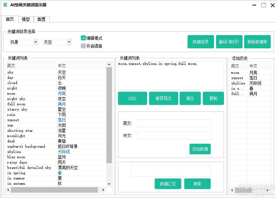Click the 添加数据 button

[200, 149]
